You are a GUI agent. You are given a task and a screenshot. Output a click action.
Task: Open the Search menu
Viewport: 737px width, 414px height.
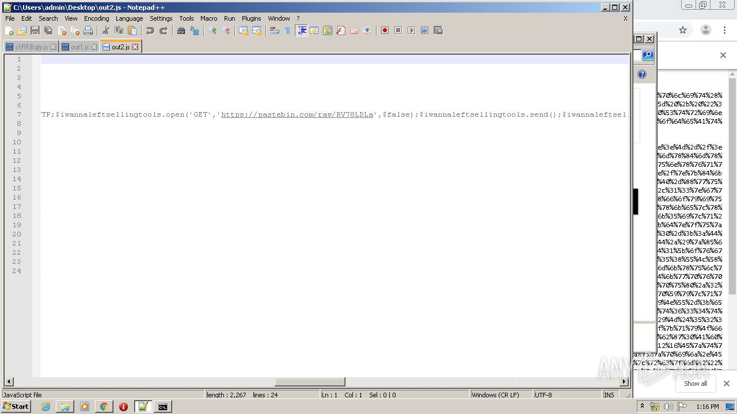coord(48,18)
